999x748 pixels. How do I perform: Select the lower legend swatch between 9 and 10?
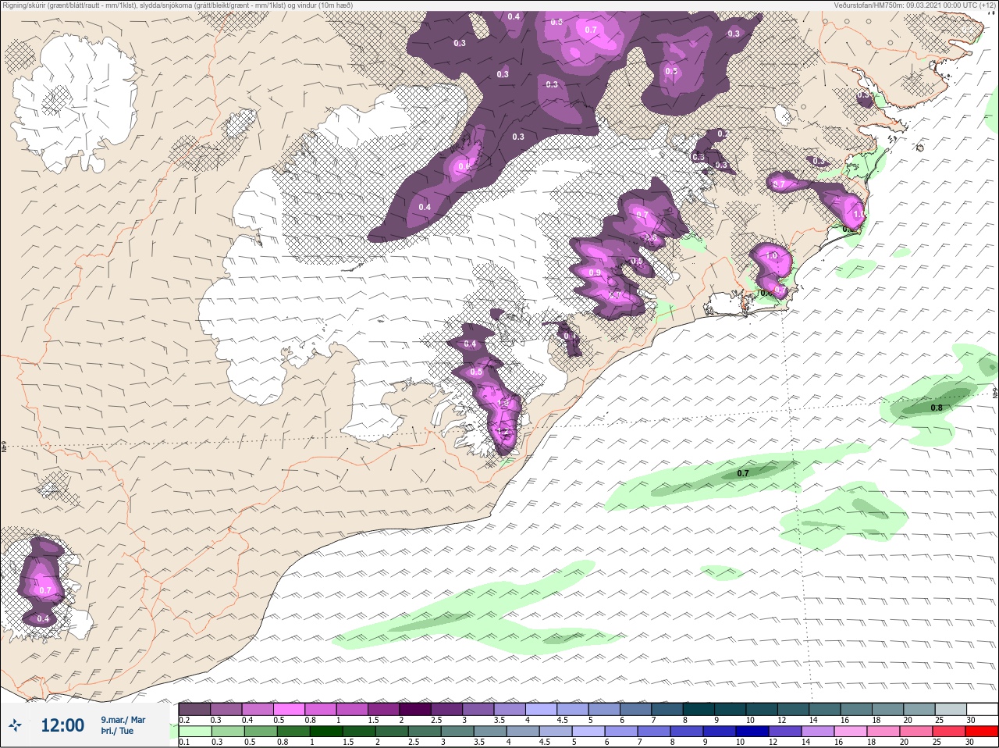720,732
